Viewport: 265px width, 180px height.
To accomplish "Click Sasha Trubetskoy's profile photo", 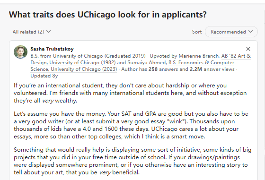I will coord(21,52).
